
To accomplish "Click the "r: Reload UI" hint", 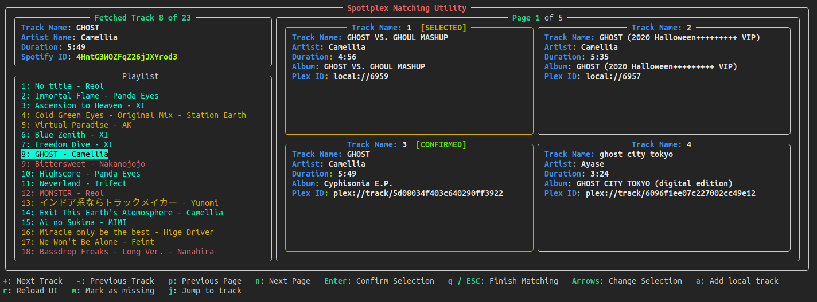I will (30, 291).
